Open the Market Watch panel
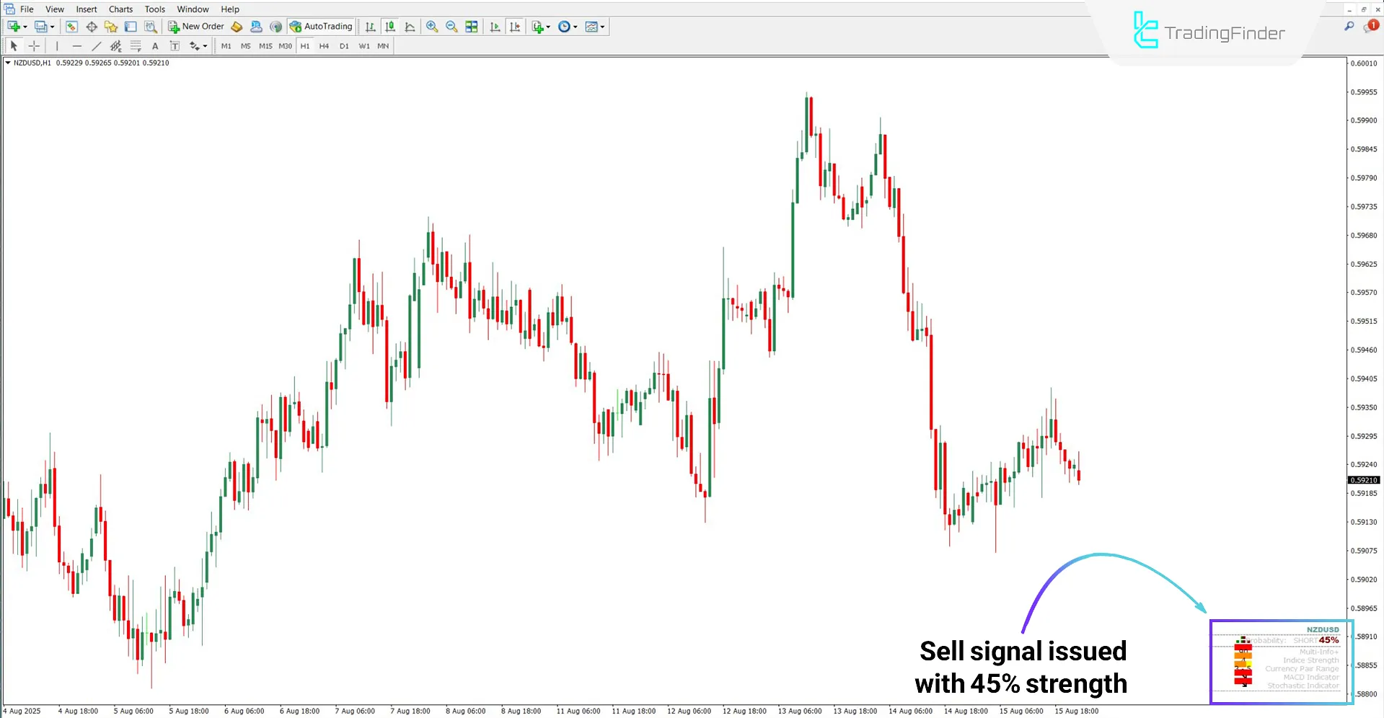1384x718 pixels. point(71,26)
